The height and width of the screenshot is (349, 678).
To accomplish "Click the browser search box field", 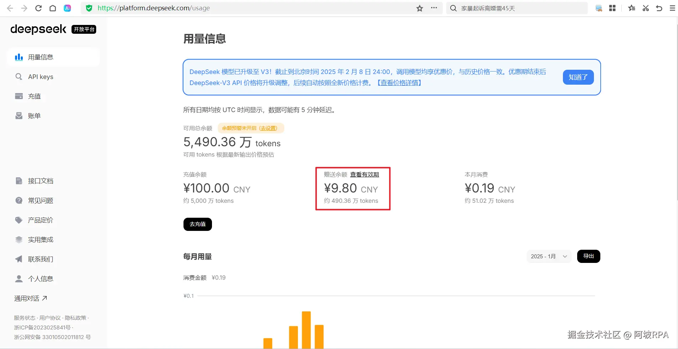I will pyautogui.click(x=517, y=8).
